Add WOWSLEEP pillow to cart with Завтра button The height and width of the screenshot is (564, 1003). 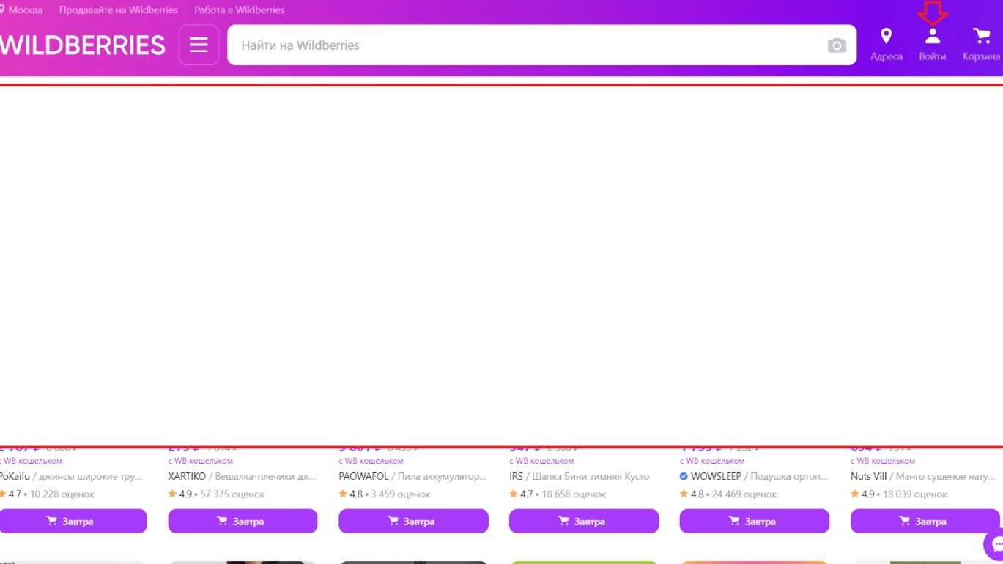[x=755, y=521]
